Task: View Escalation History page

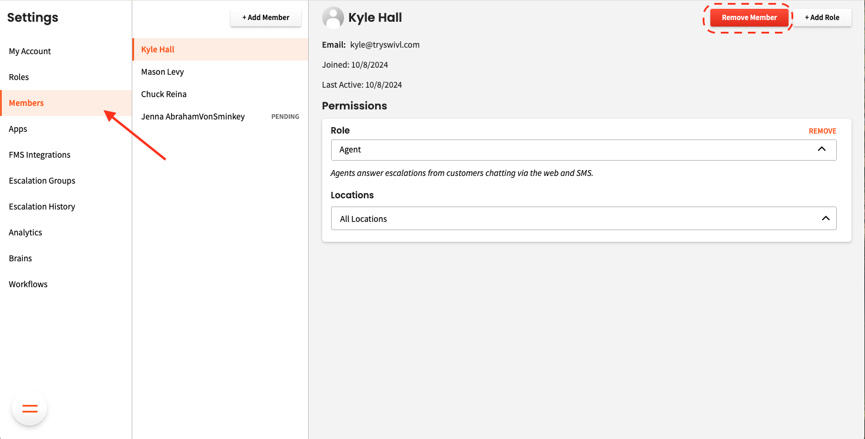Action: coord(42,207)
